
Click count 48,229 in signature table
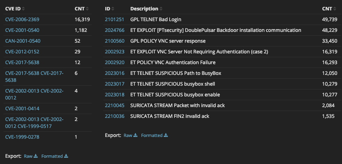(329, 30)
